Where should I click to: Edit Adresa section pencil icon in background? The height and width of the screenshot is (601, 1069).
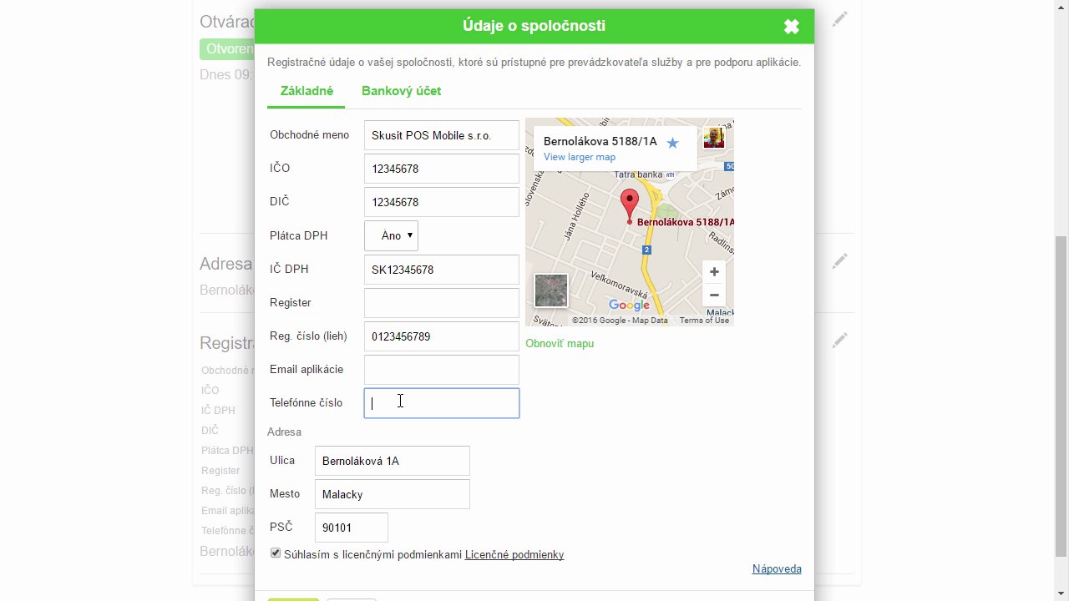839,261
